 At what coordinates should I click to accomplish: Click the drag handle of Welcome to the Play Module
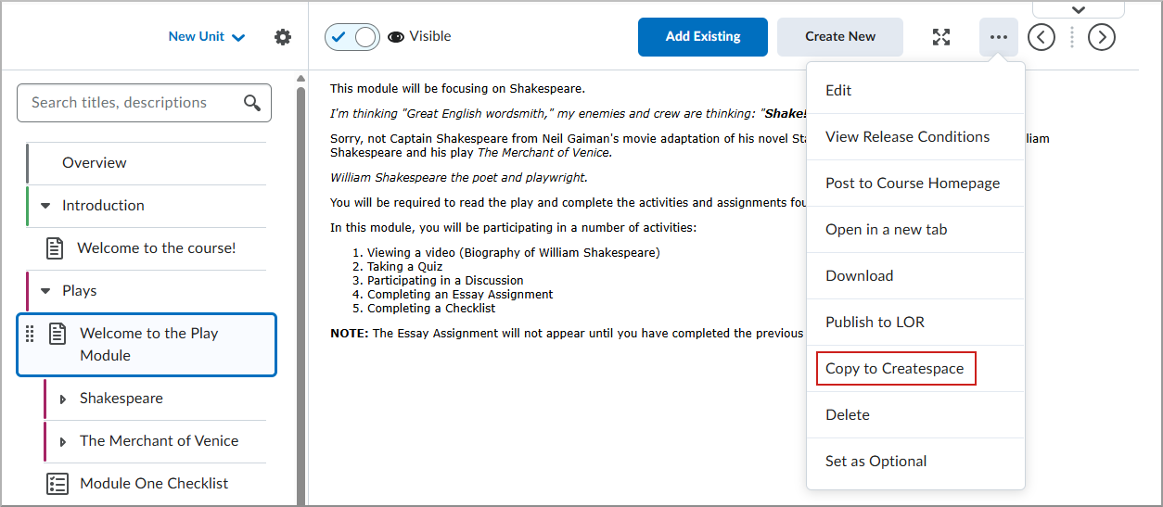tap(30, 334)
